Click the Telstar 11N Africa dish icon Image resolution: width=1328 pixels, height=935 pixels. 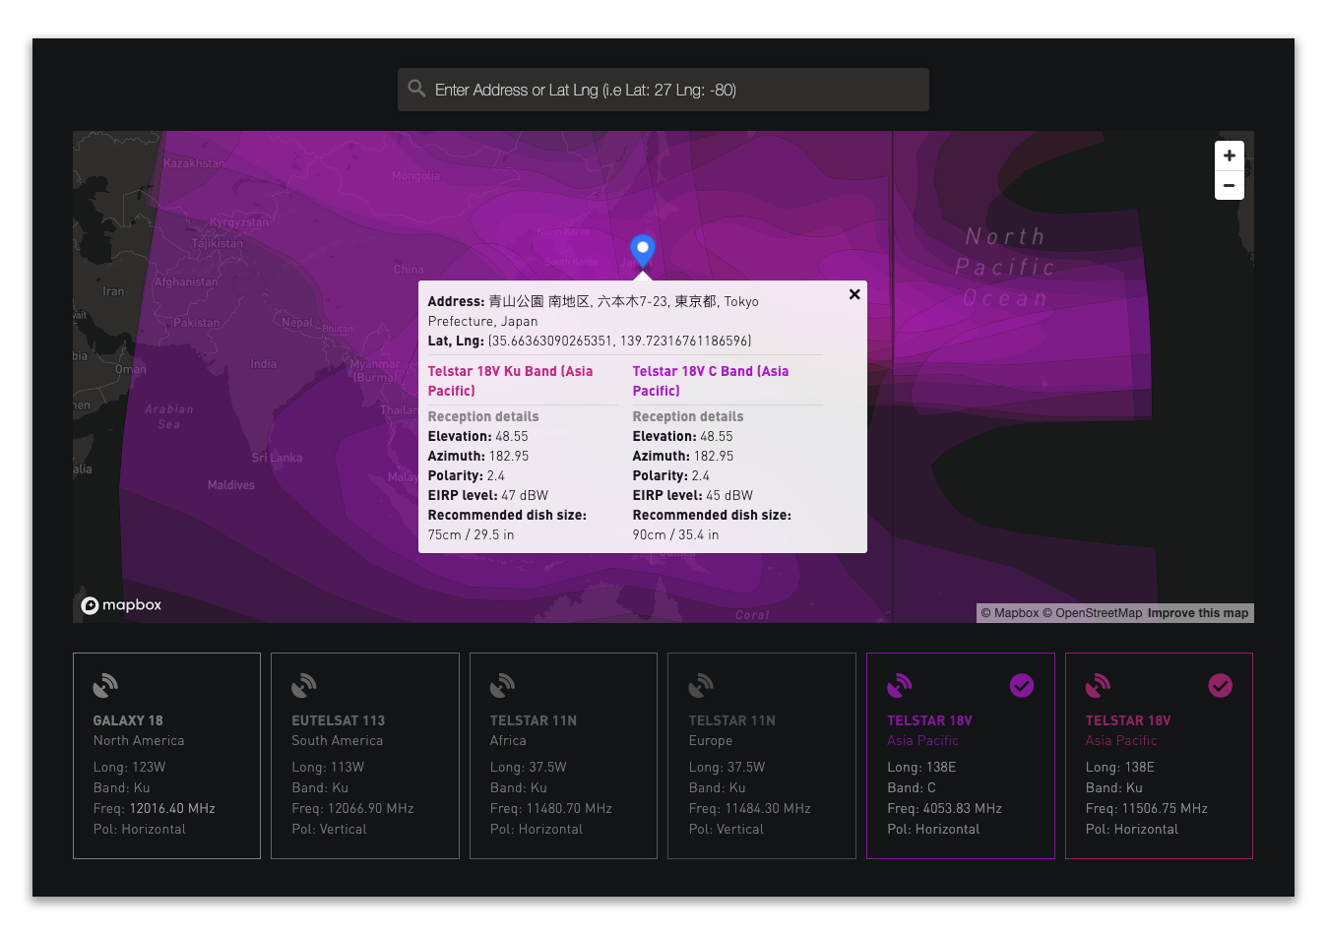[502, 685]
